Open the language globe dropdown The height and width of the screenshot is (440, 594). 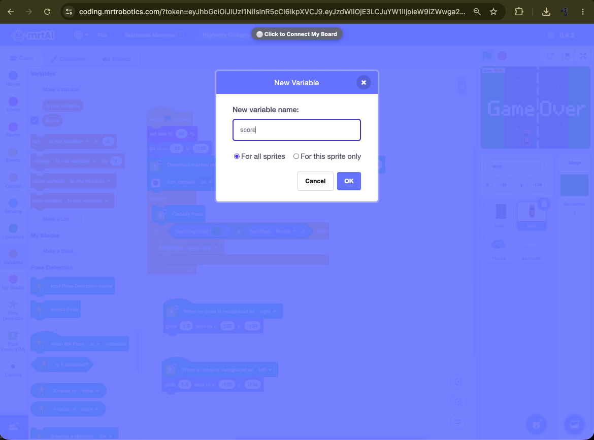point(81,35)
